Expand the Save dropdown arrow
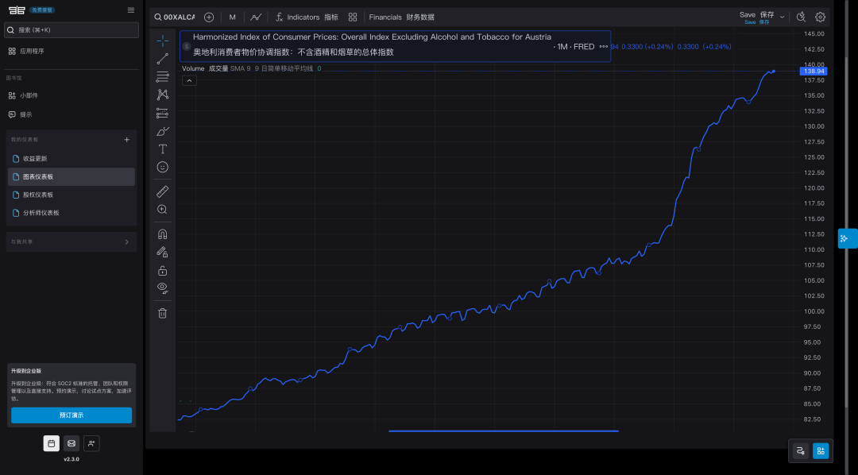The width and height of the screenshot is (858, 475). pos(782,17)
